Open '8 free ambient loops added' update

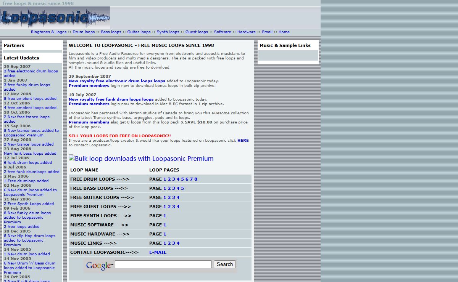click(30, 99)
